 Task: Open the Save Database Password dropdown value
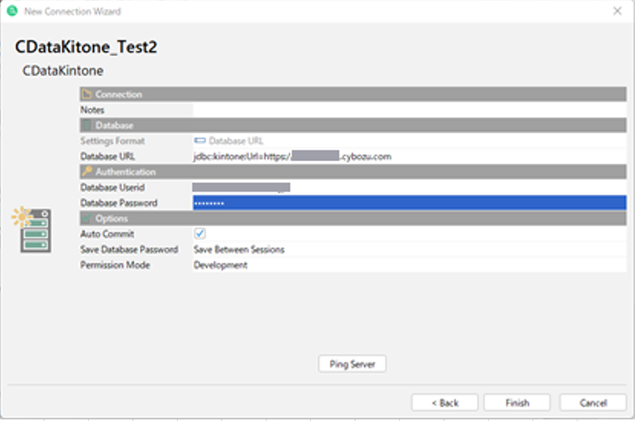click(410, 249)
